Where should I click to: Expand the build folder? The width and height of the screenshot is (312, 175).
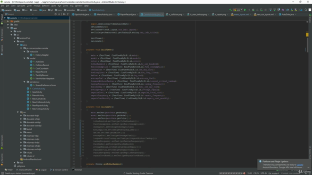11,31
